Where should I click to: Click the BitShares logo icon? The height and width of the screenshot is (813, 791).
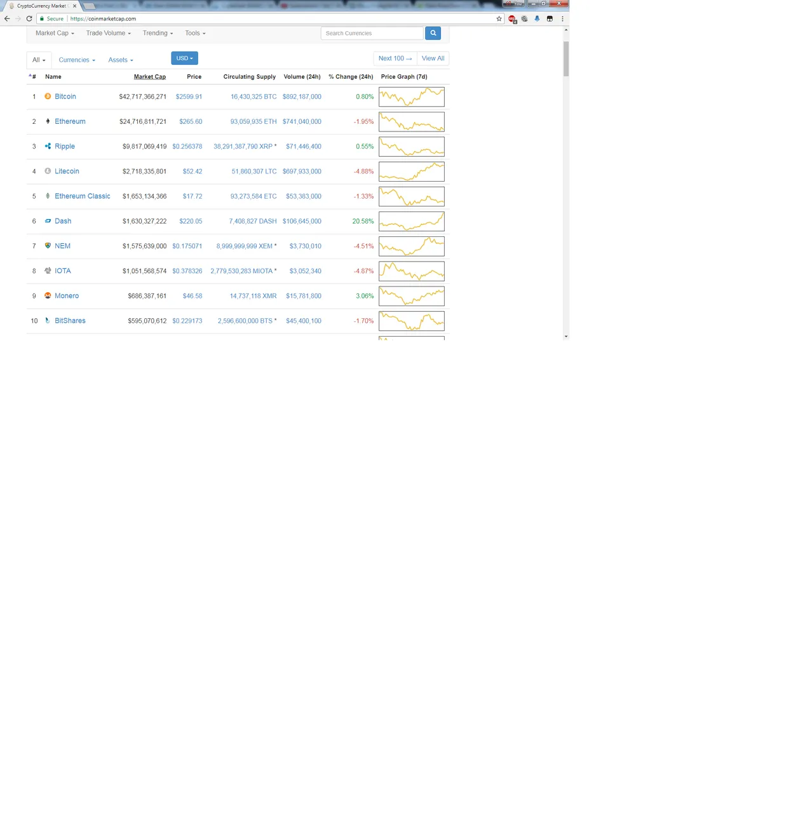coord(48,320)
